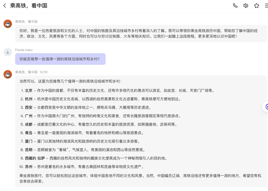Screen dimensions: 268x191
Task: Click the bold 北京 list entry
Action: coord(29,90)
